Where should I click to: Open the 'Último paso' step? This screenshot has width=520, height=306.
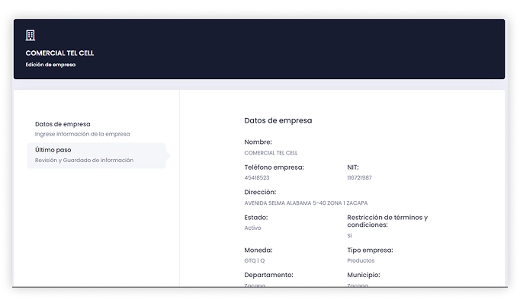tap(53, 150)
